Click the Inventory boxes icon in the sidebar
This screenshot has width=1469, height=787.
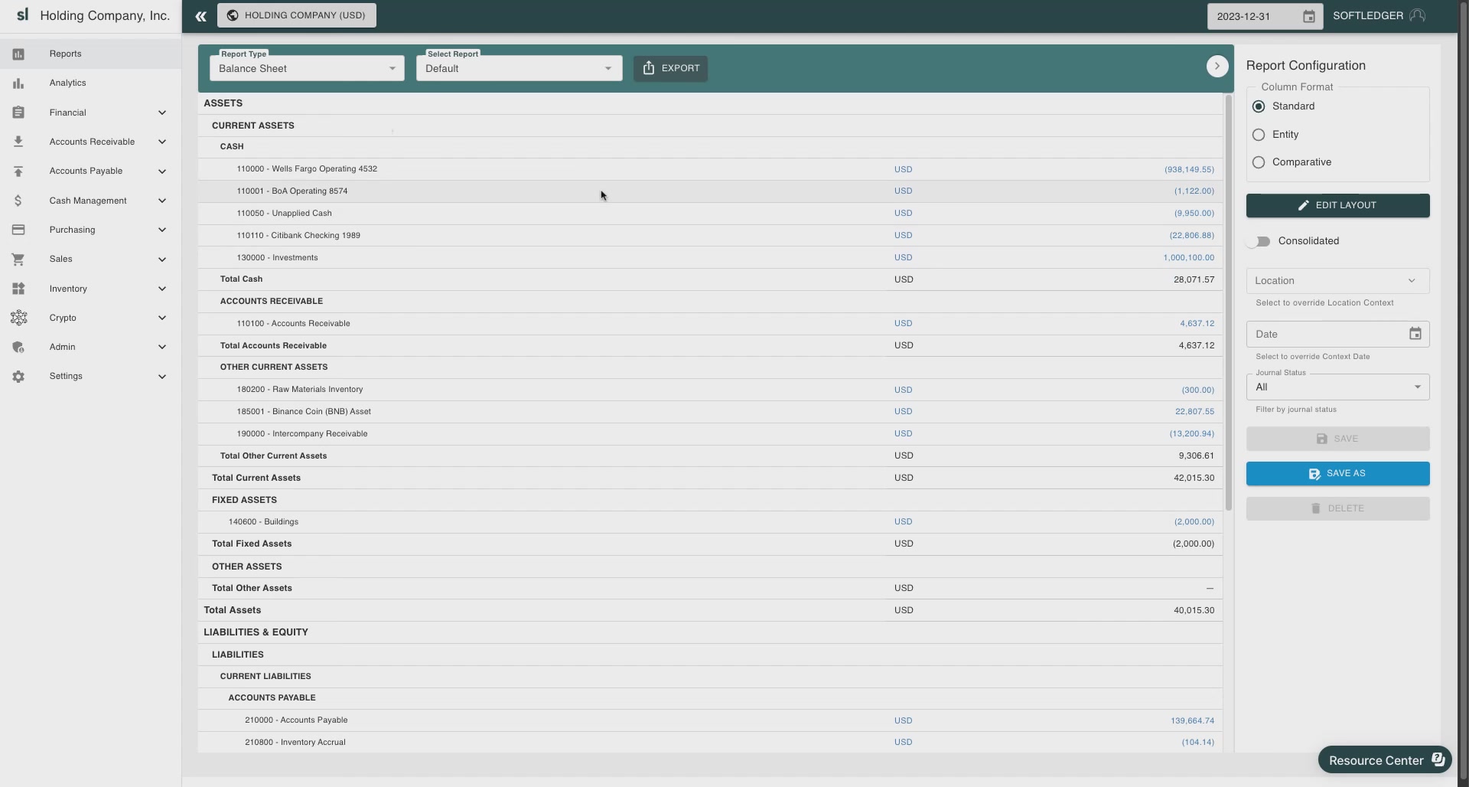tap(18, 289)
